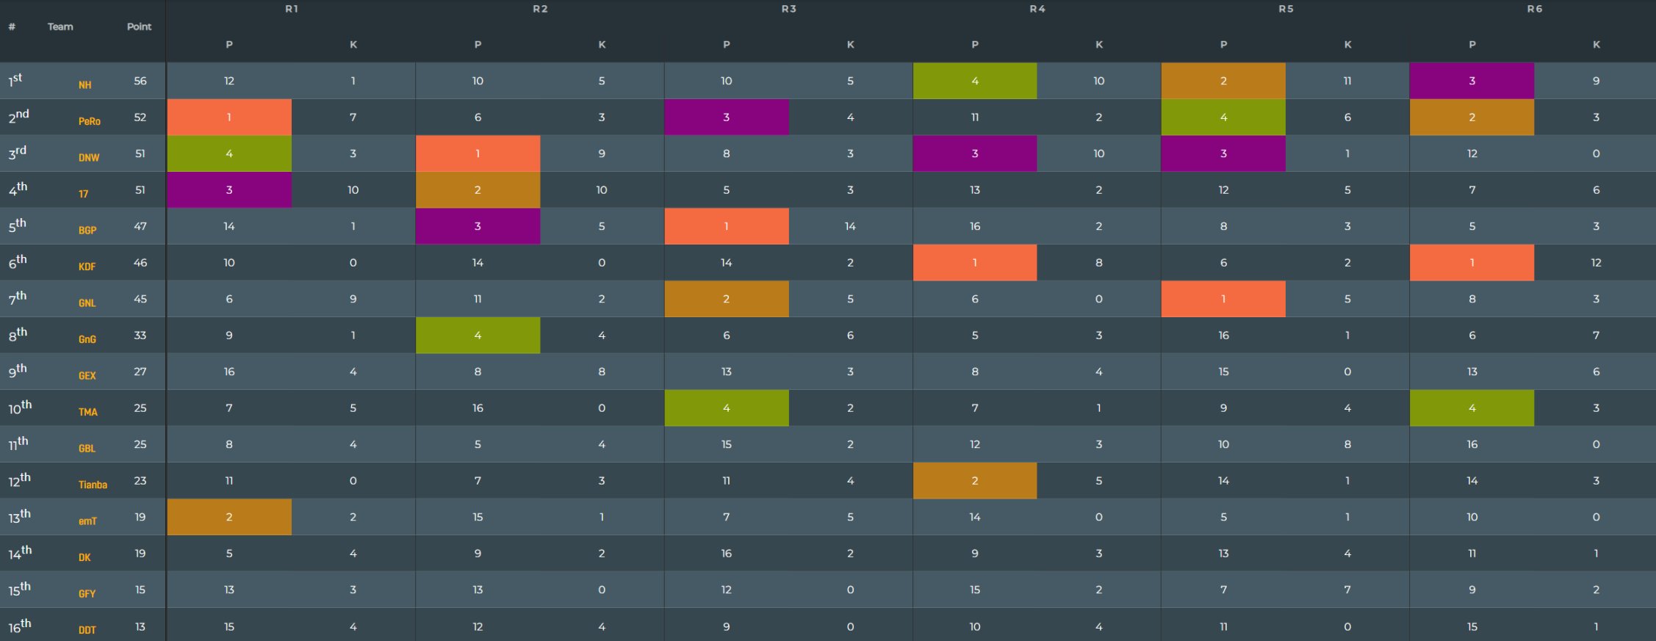Click emT's brown 2nd-place cell in R1
This screenshot has height=641, width=1656.
229,517
